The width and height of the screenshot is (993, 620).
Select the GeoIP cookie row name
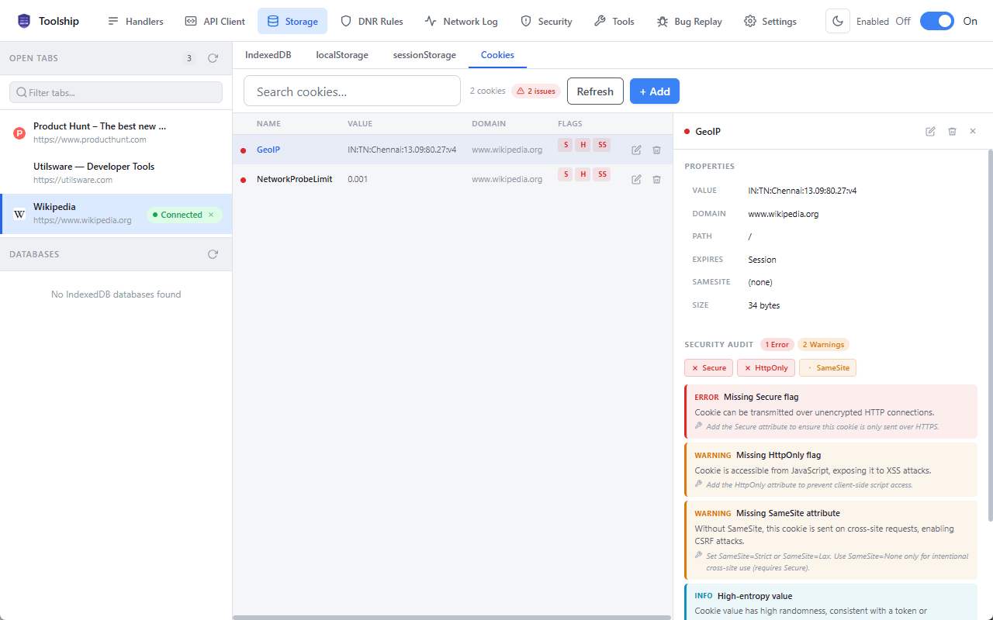click(x=268, y=150)
